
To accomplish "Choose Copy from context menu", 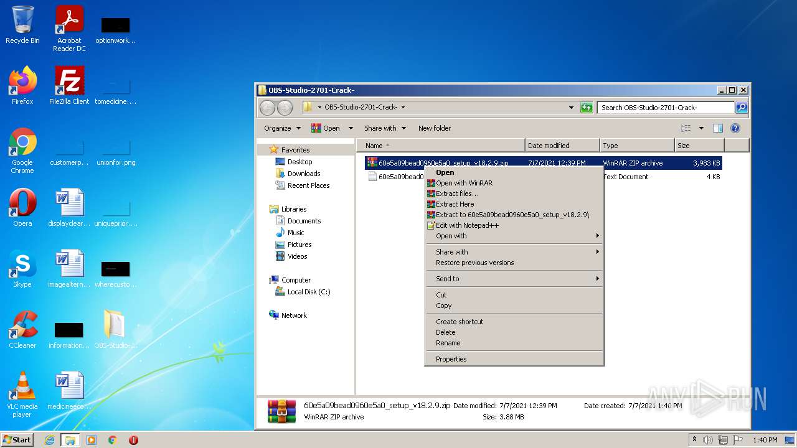I will coord(514,306).
